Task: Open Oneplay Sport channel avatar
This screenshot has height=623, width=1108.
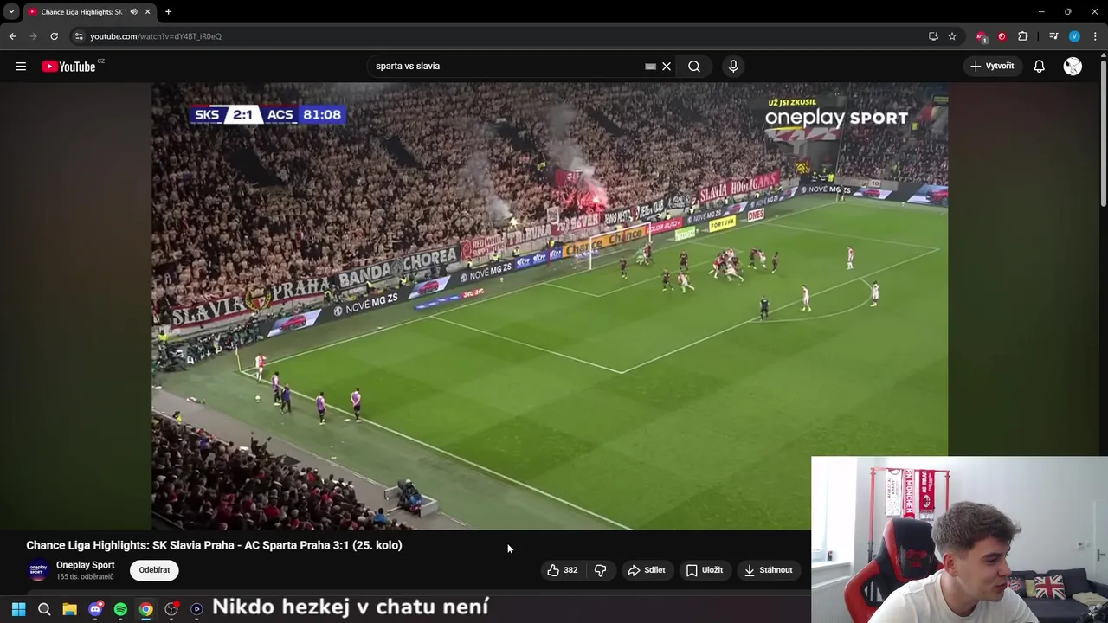Action: pos(37,570)
